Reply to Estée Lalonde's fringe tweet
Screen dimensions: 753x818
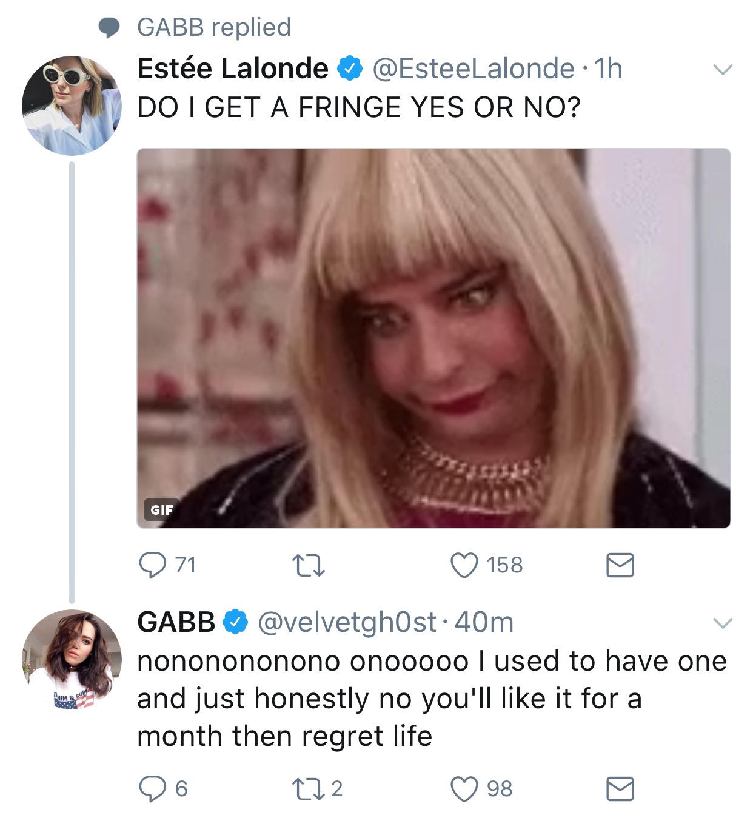point(152,565)
